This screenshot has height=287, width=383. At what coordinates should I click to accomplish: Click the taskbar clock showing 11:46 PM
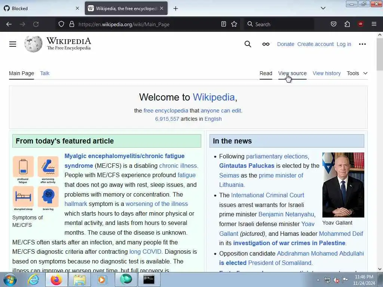click(x=364, y=280)
